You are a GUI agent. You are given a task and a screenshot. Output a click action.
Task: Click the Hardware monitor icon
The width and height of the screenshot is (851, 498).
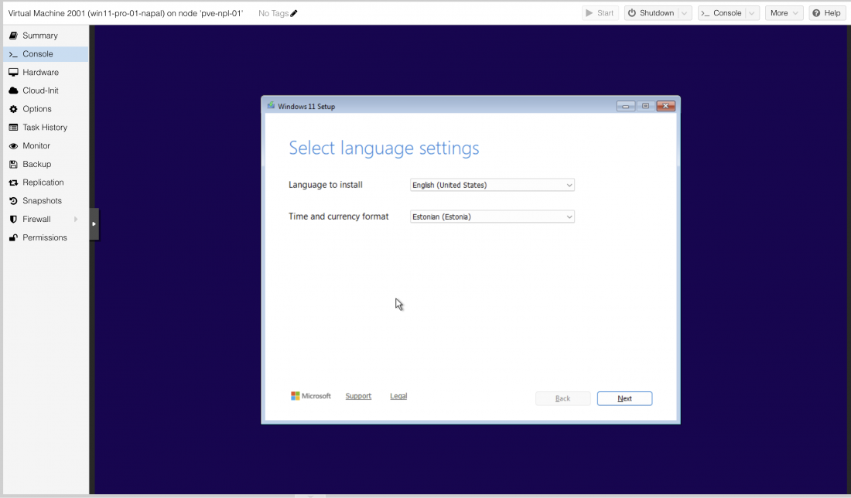tap(14, 73)
